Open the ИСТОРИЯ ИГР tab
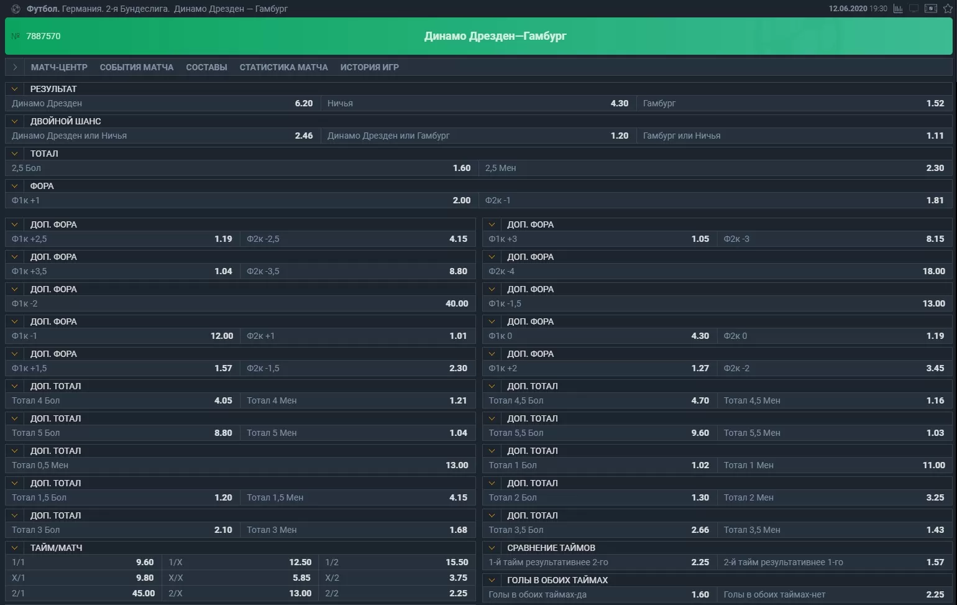The width and height of the screenshot is (957, 605). [369, 67]
